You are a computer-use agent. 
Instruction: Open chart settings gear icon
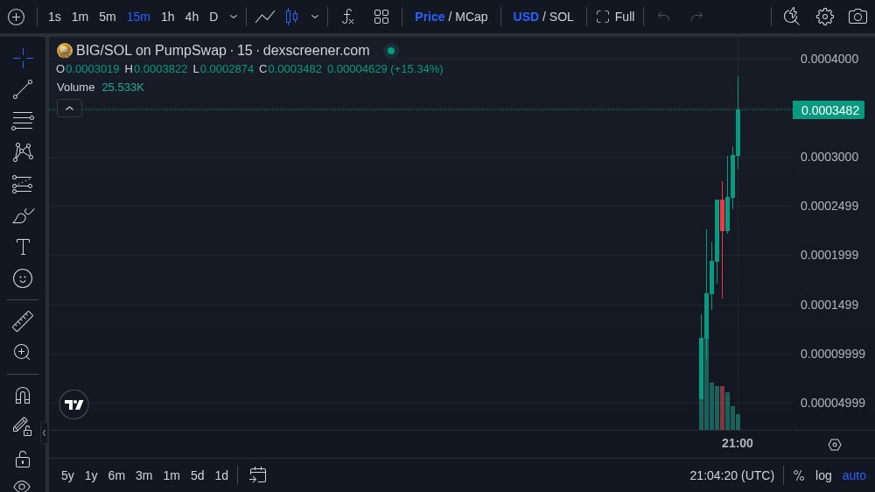pyautogui.click(x=824, y=17)
